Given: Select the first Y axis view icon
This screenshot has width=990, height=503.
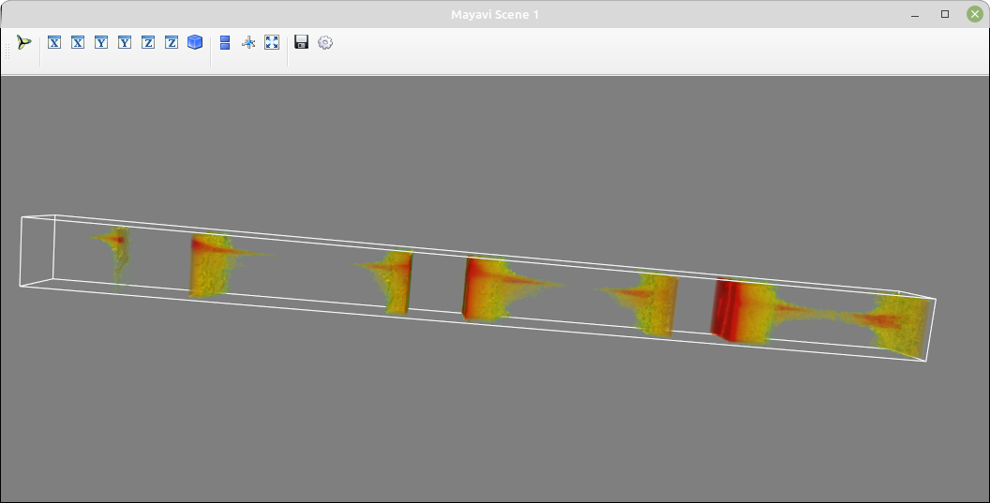Looking at the screenshot, I should coord(101,42).
